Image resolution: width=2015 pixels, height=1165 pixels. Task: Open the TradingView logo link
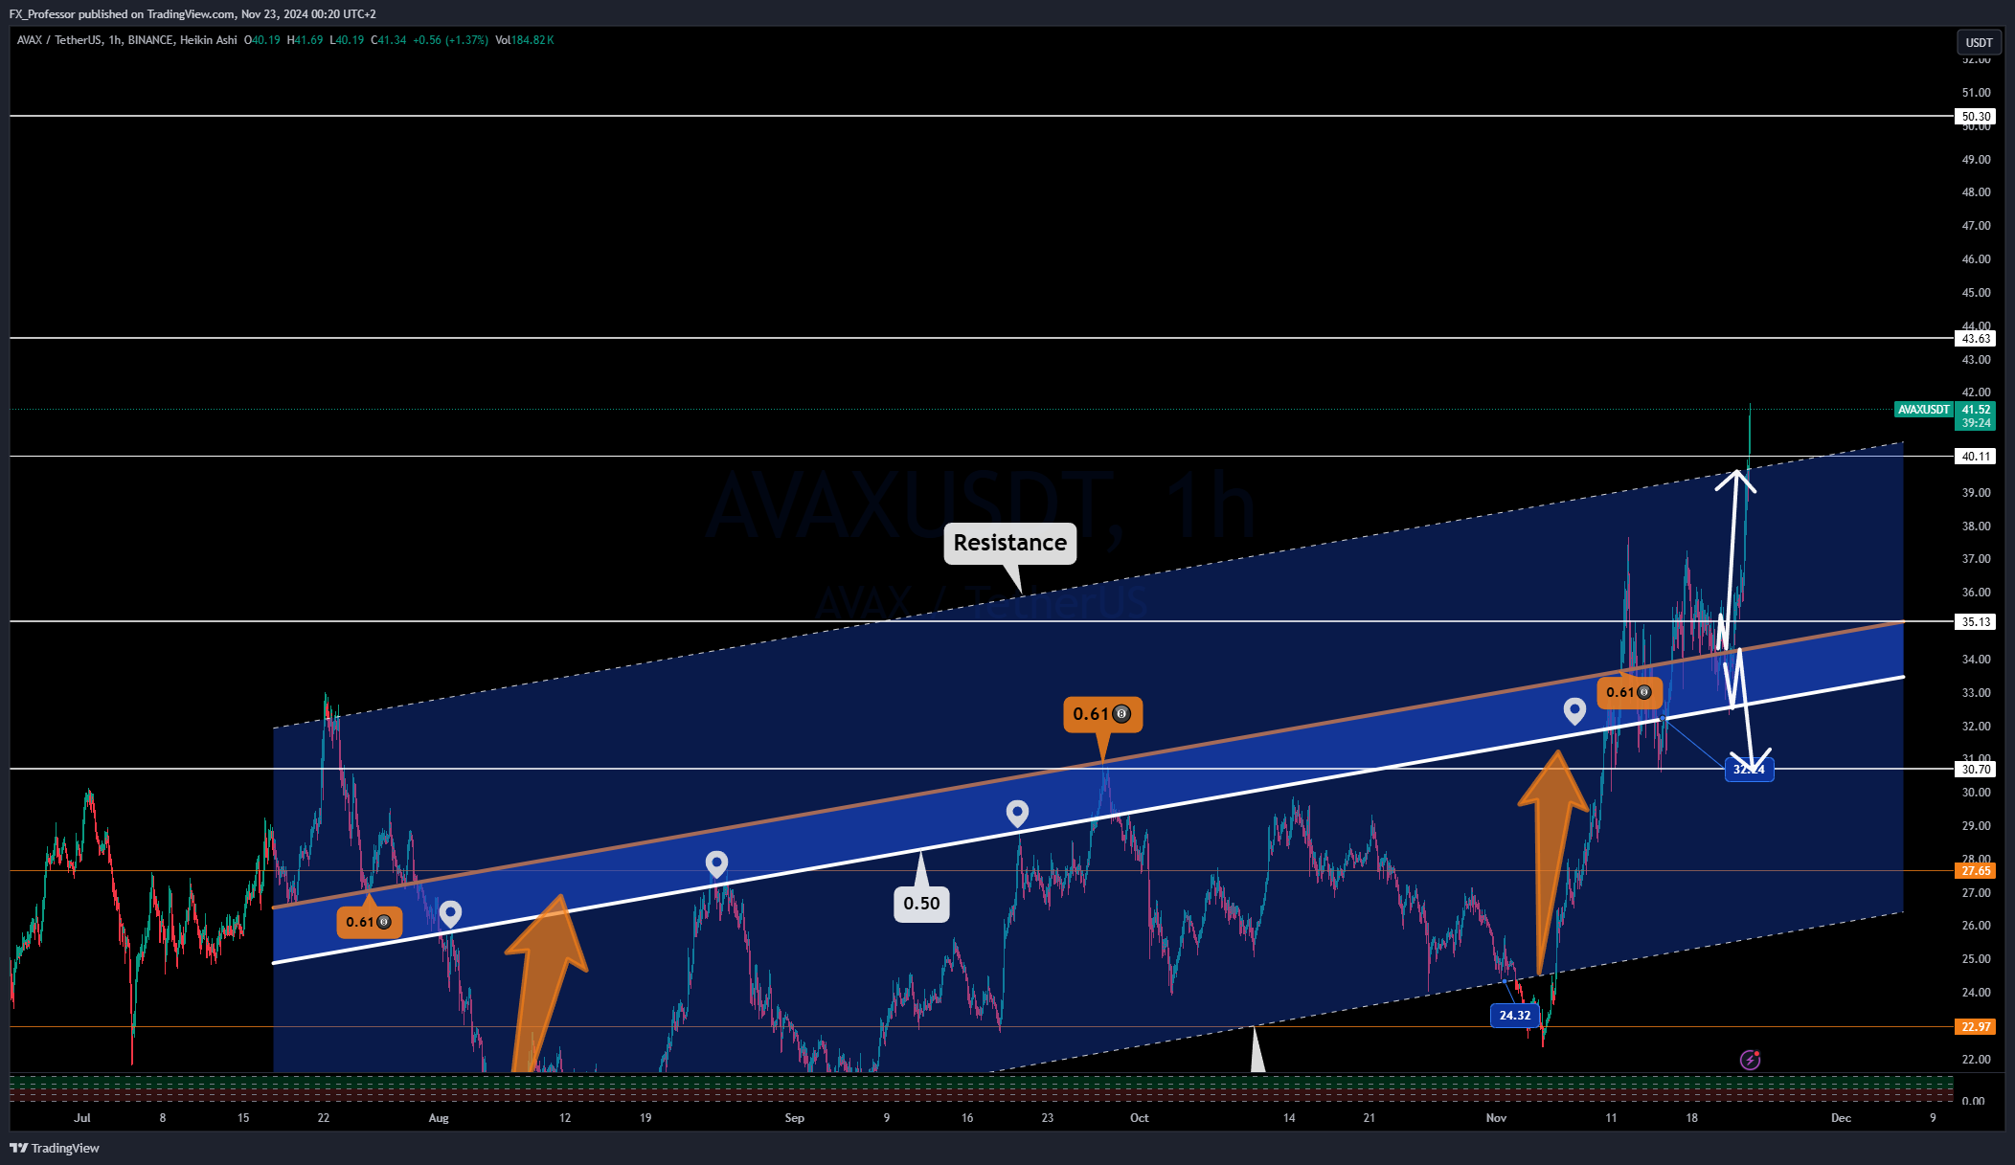pyautogui.click(x=55, y=1148)
